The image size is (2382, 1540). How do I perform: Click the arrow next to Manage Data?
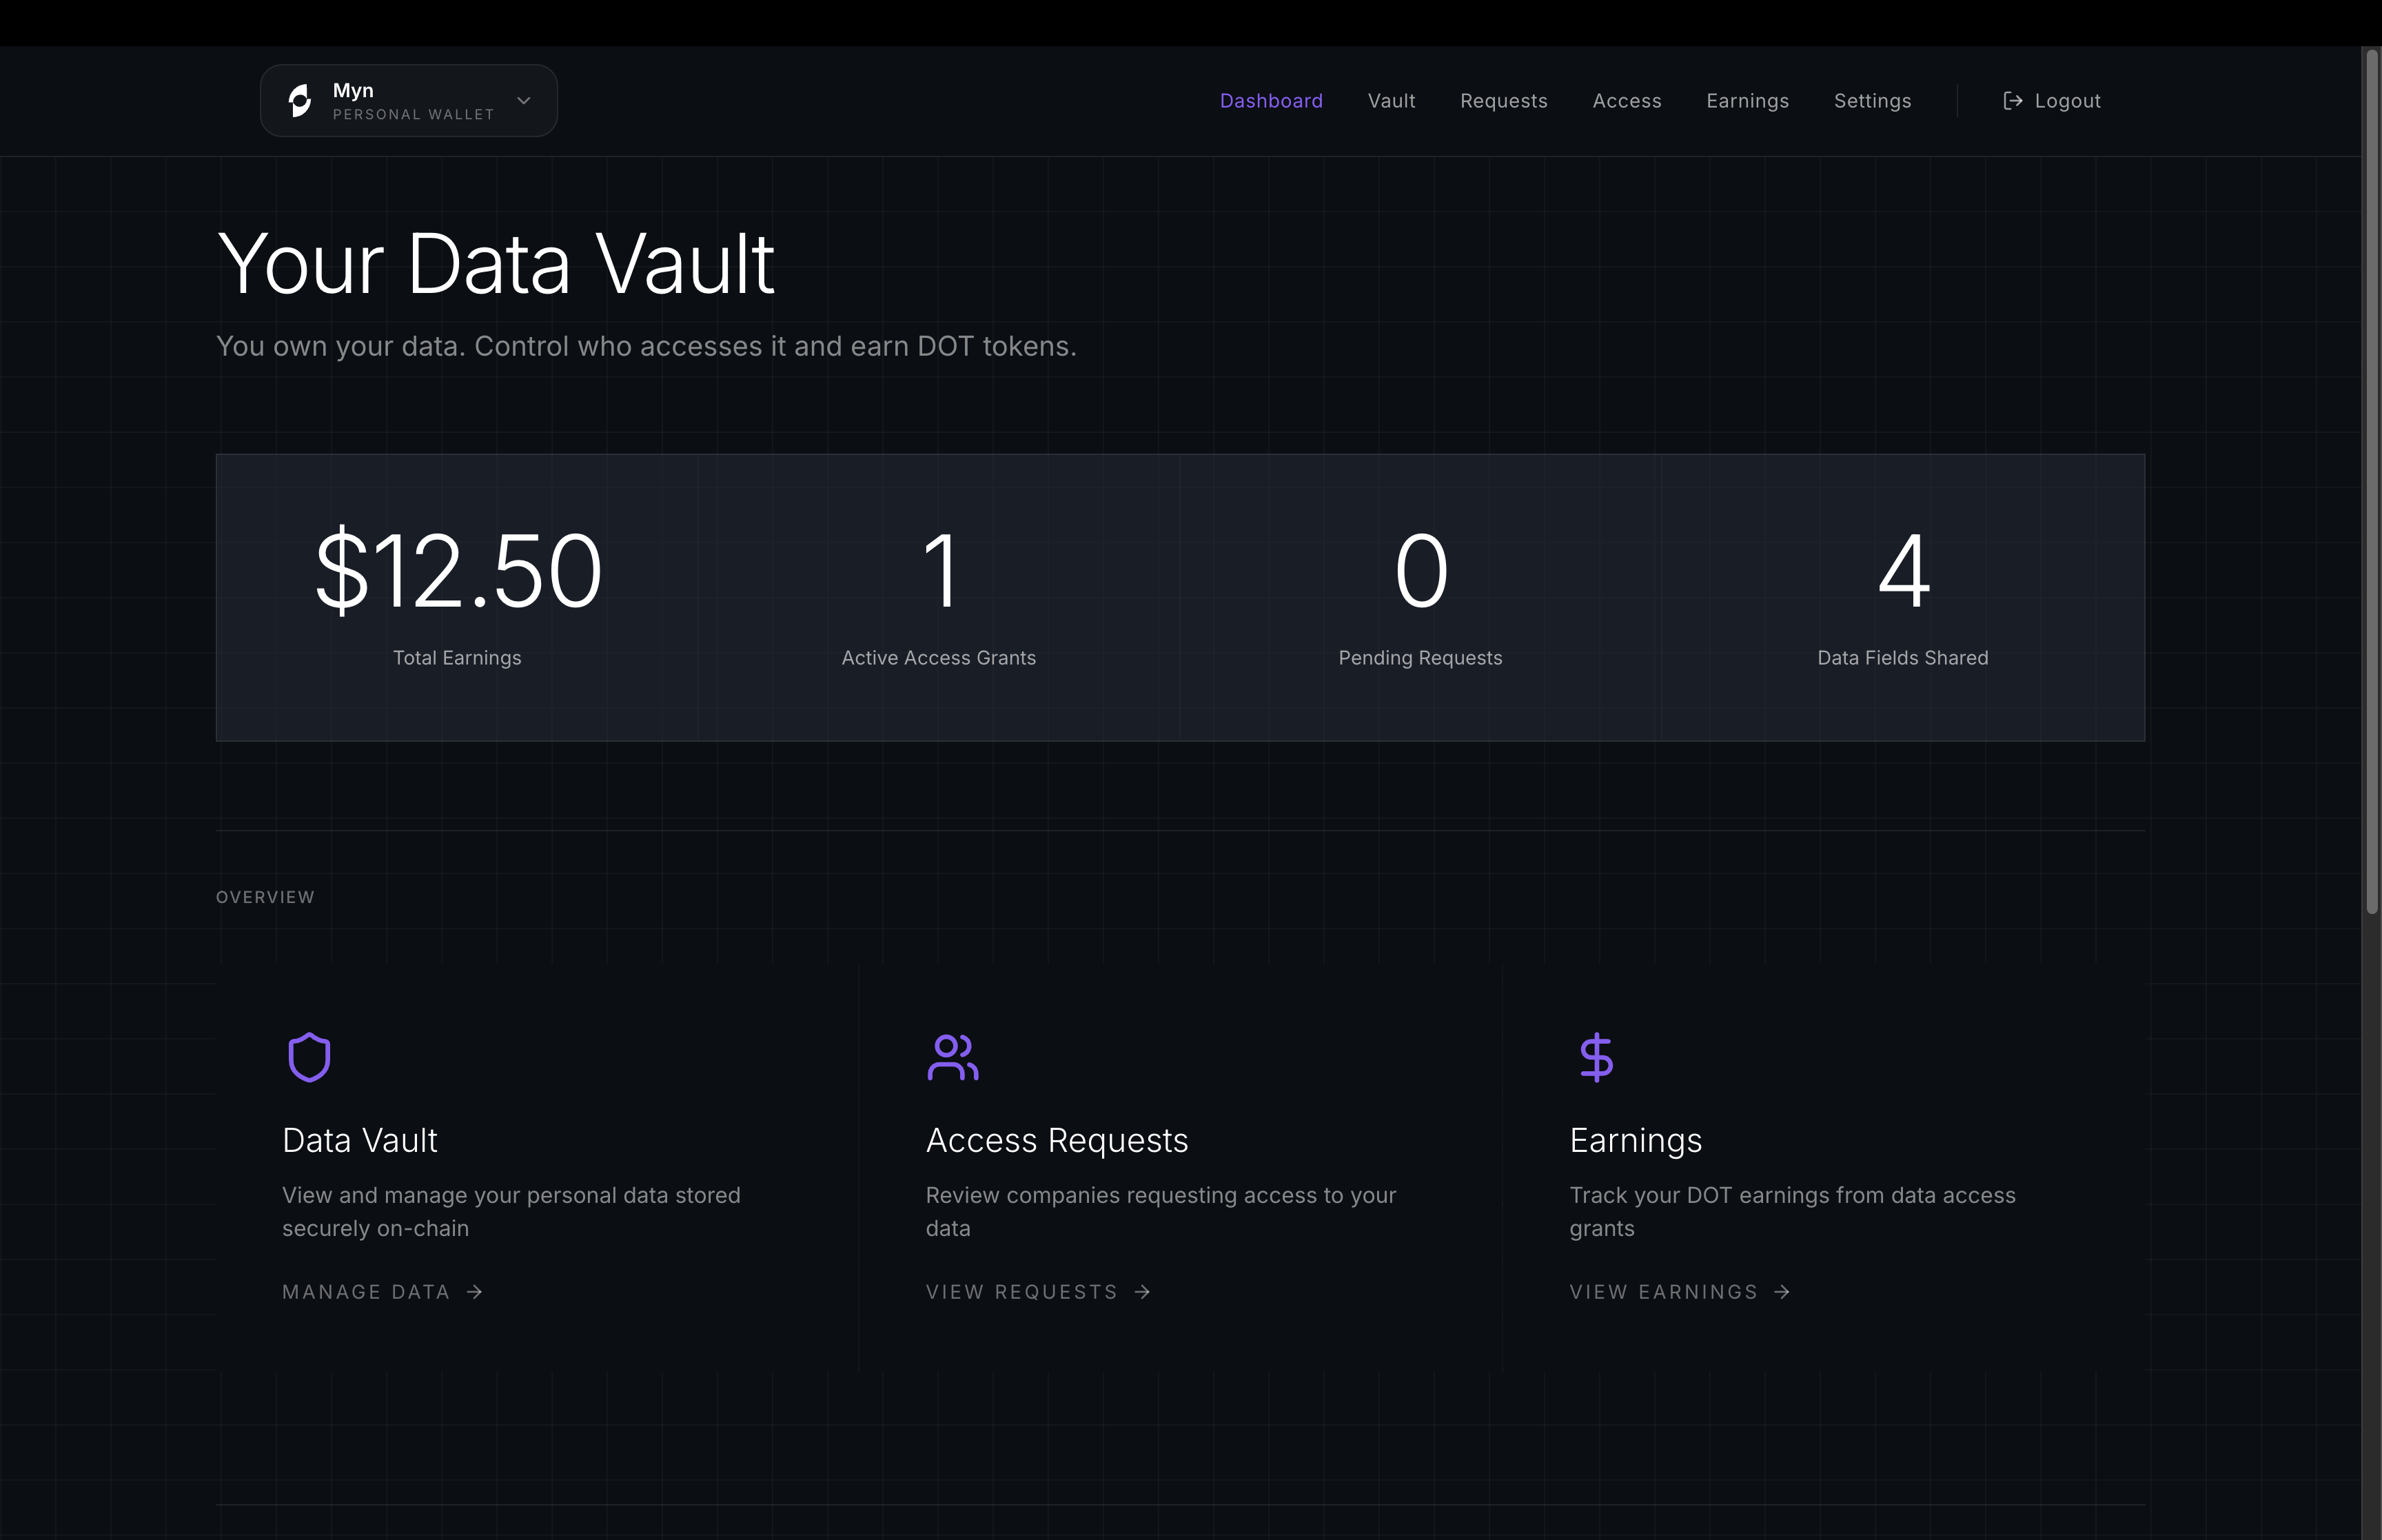475,1292
